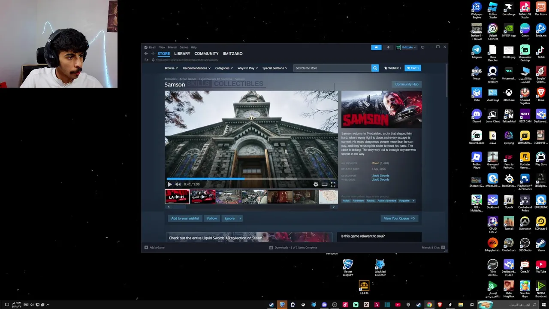Go back with Steam back arrow
549x309 pixels.
tap(146, 54)
